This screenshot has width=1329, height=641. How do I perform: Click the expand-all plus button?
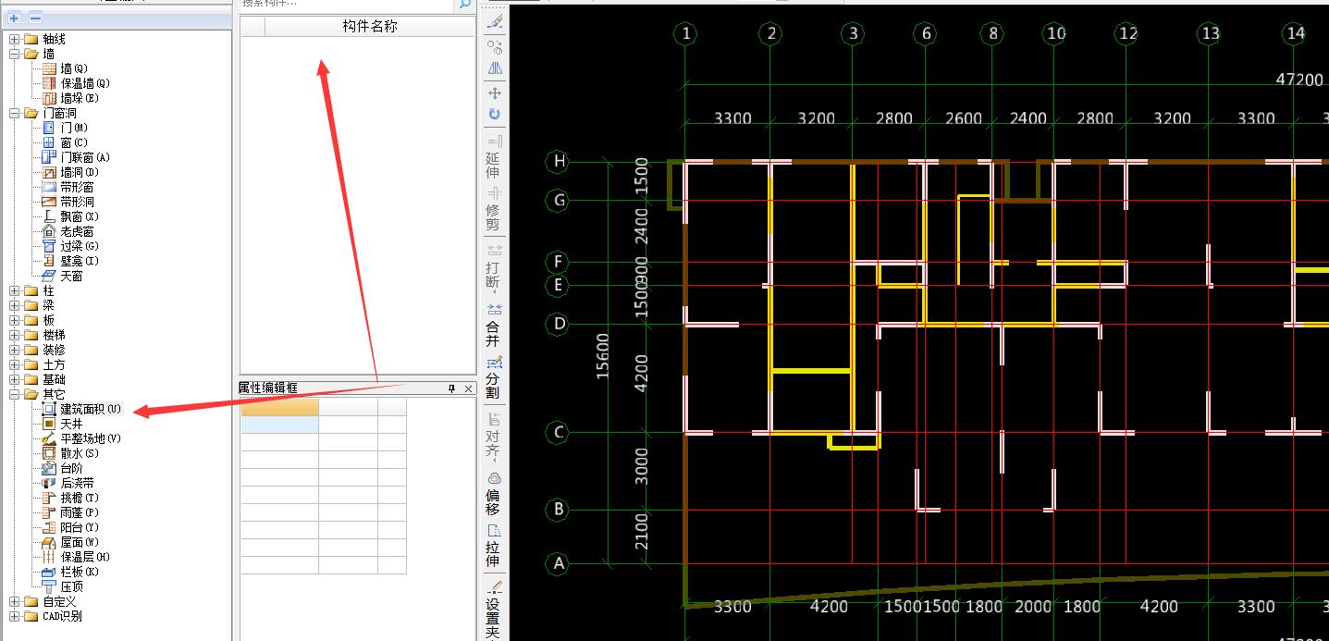point(15,18)
